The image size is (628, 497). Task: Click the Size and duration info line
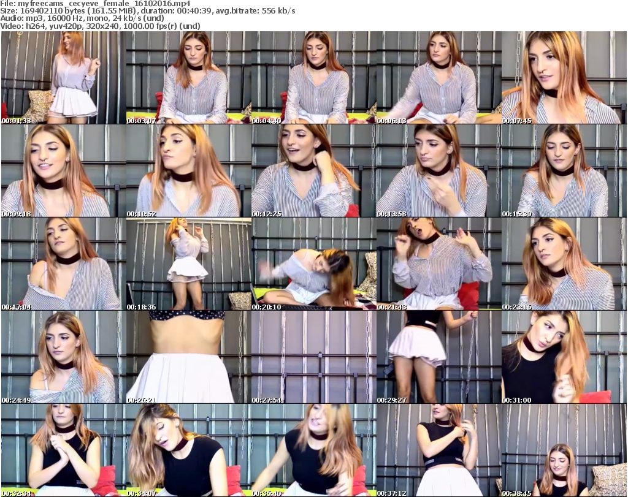click(148, 11)
